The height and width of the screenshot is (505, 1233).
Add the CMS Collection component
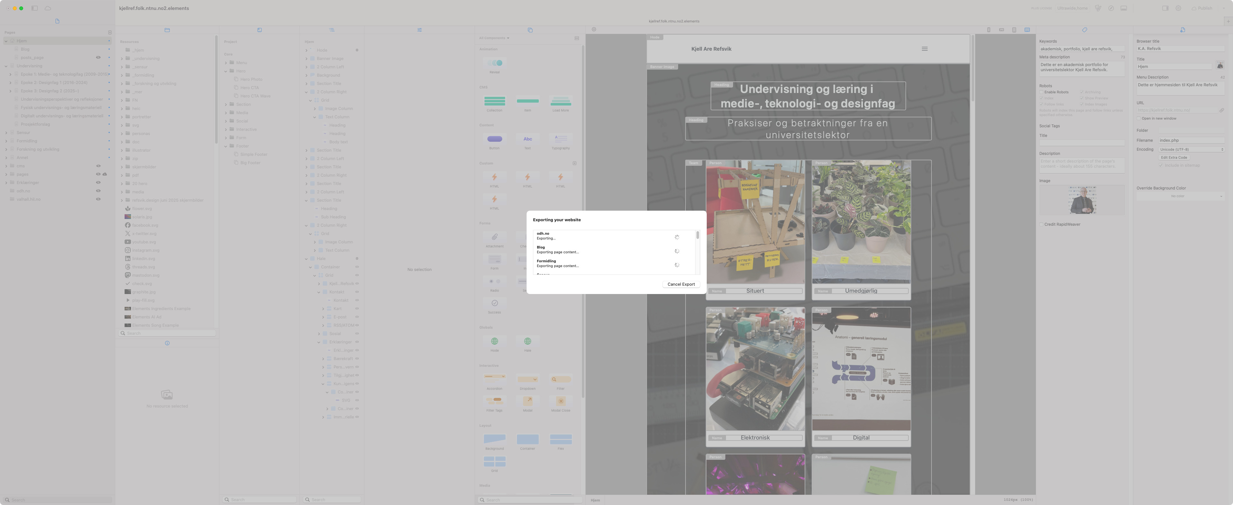click(494, 101)
